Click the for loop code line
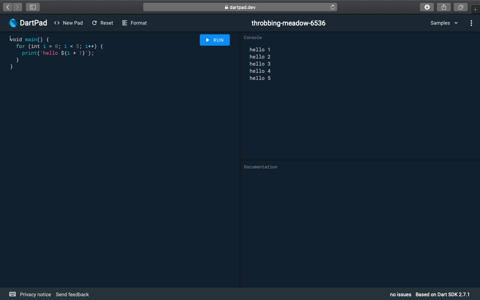This screenshot has width=480, height=300. [59, 46]
